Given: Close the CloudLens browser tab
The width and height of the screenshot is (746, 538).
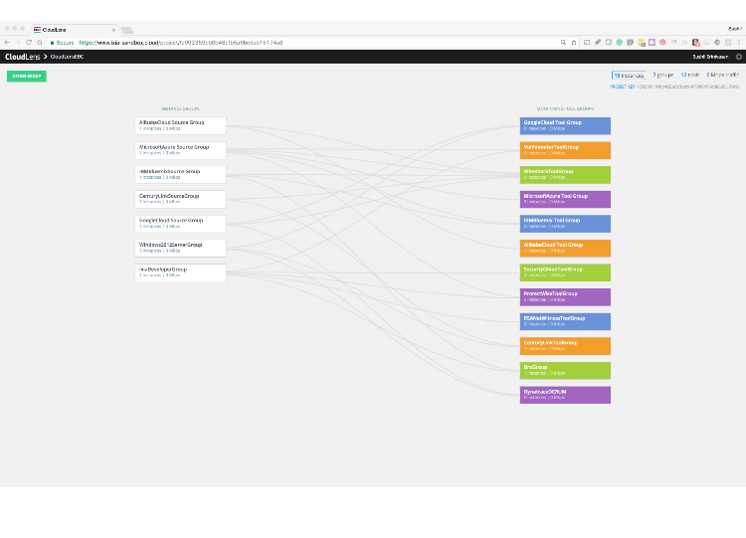Looking at the screenshot, I should click(x=113, y=30).
